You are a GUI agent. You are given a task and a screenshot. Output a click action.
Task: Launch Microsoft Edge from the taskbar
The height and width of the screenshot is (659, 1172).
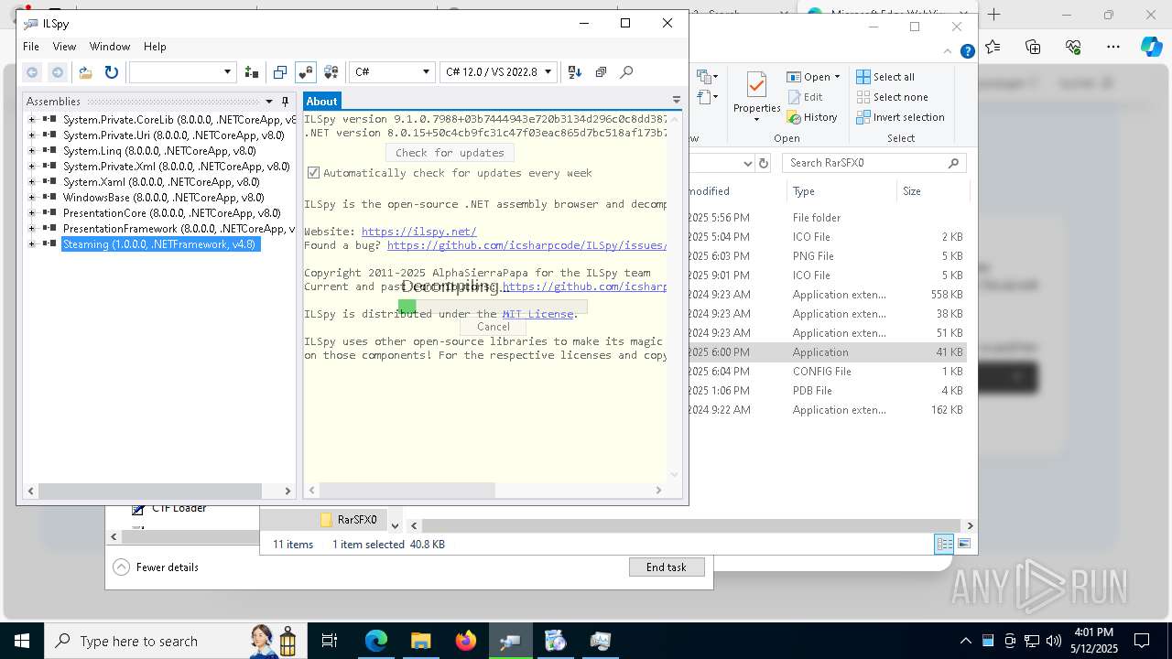point(376,641)
